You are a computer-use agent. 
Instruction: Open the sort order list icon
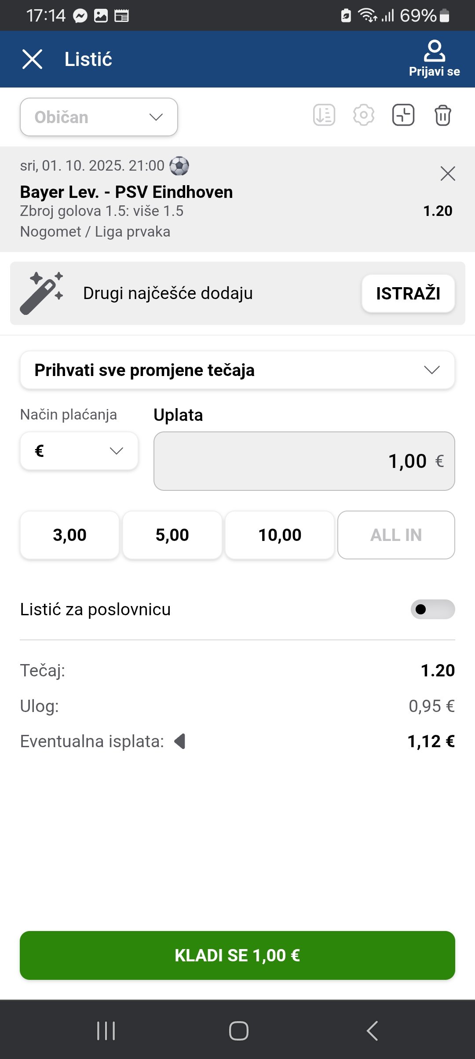324,116
